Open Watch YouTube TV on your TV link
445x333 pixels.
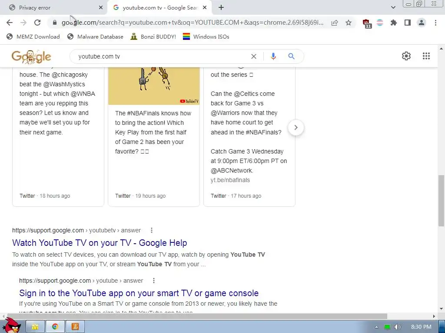click(x=100, y=243)
